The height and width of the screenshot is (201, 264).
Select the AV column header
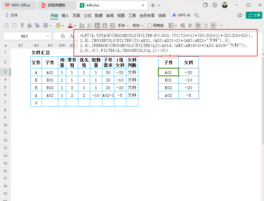[x=50, y=45]
